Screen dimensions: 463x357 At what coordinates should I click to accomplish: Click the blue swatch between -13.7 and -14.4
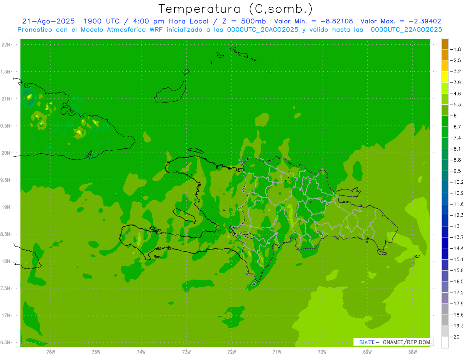(445, 243)
